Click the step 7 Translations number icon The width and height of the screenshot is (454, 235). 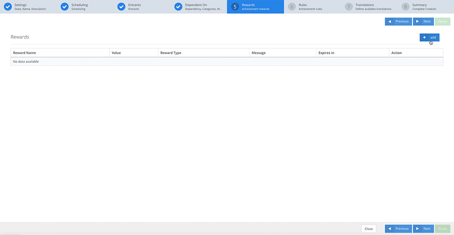pos(349,7)
